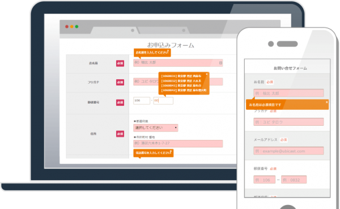This screenshot has height=209, width=340.
Task: Click the phone form お名前 input field
Action: [x=288, y=93]
